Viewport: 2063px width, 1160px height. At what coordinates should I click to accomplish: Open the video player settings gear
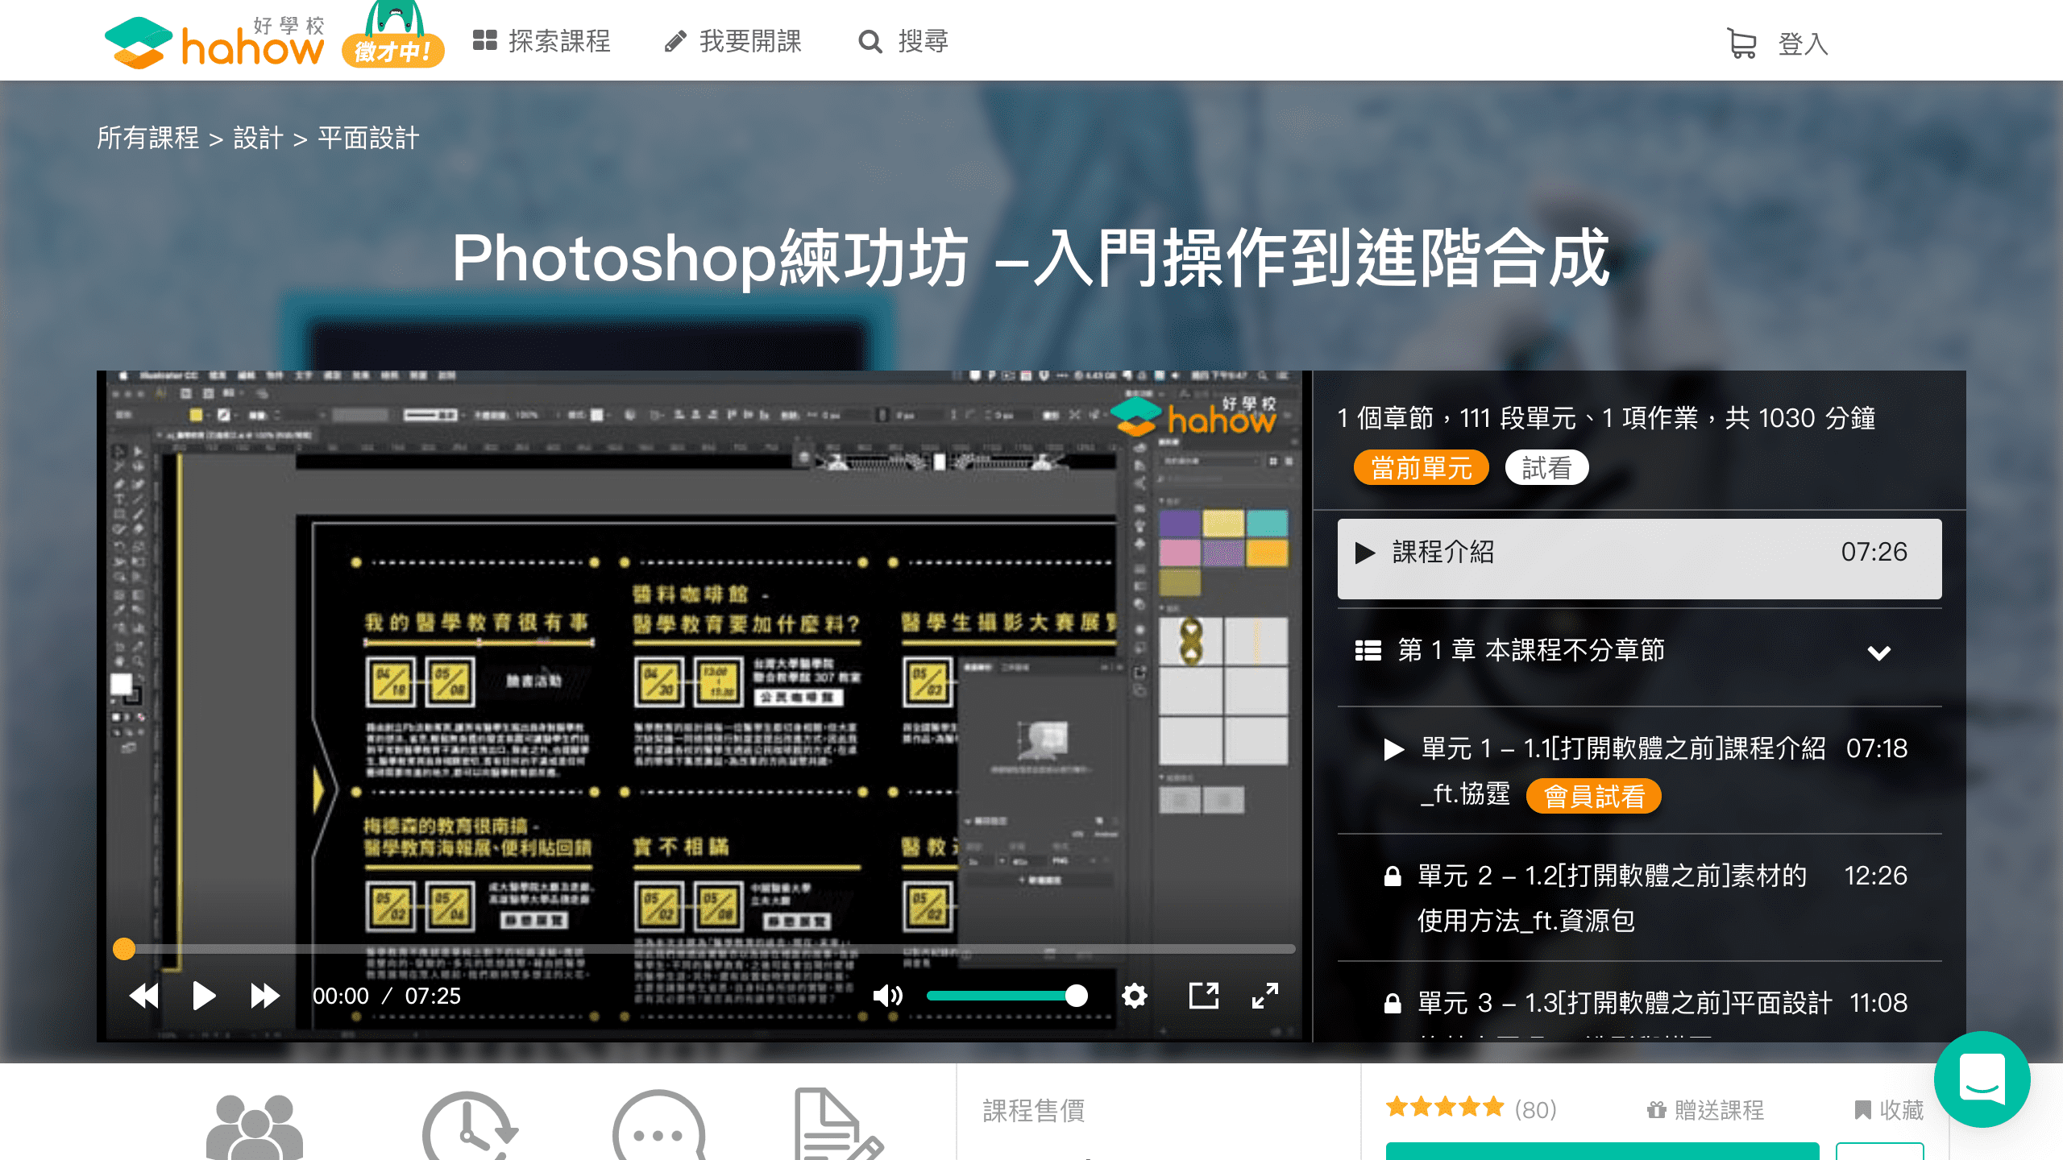point(1134,996)
